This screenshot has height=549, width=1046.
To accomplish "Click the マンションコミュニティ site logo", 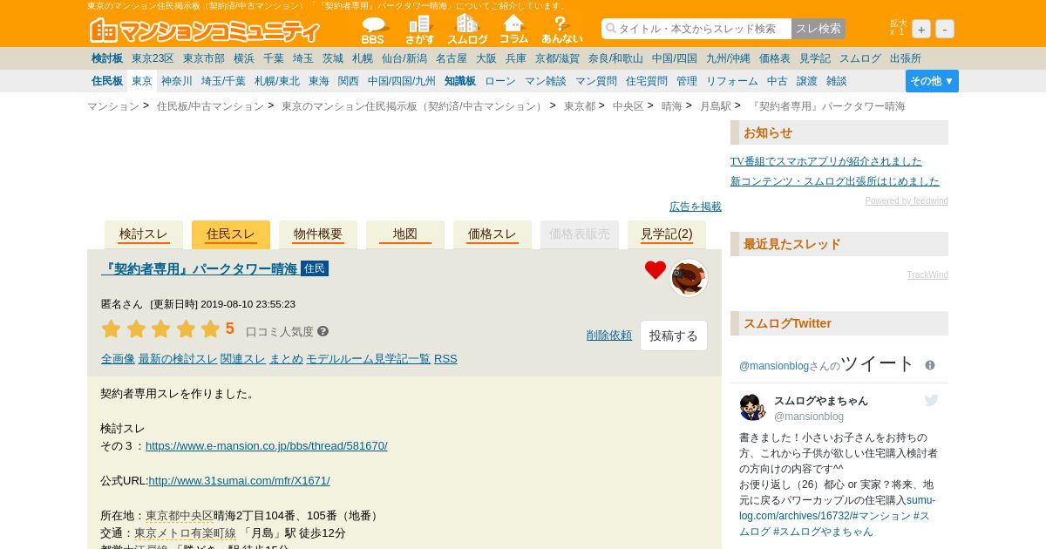I will point(205,30).
